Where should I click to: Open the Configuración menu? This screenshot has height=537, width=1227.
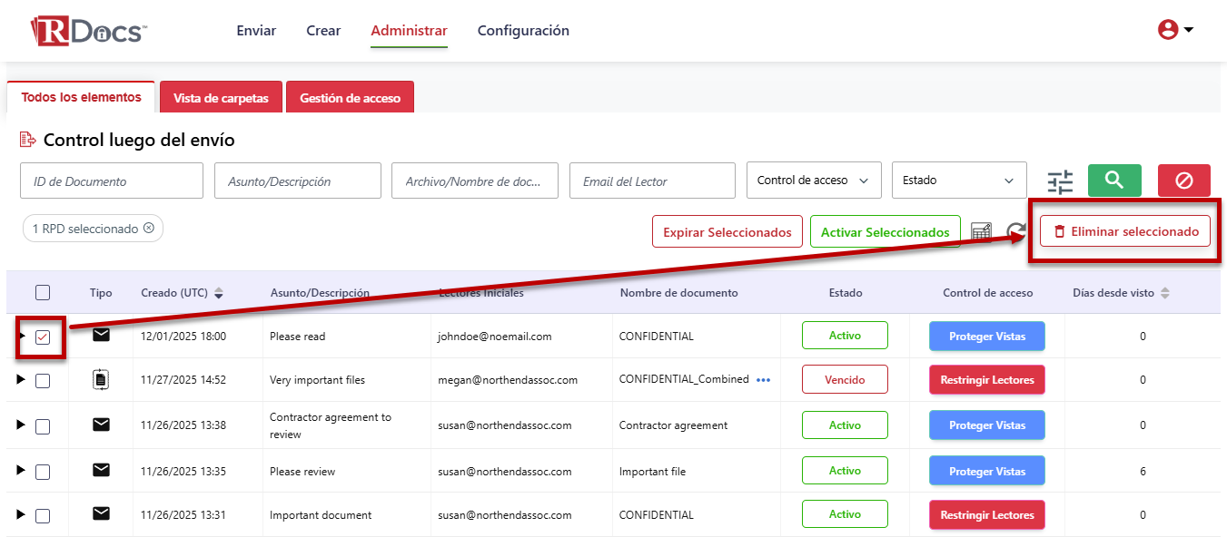point(523,31)
